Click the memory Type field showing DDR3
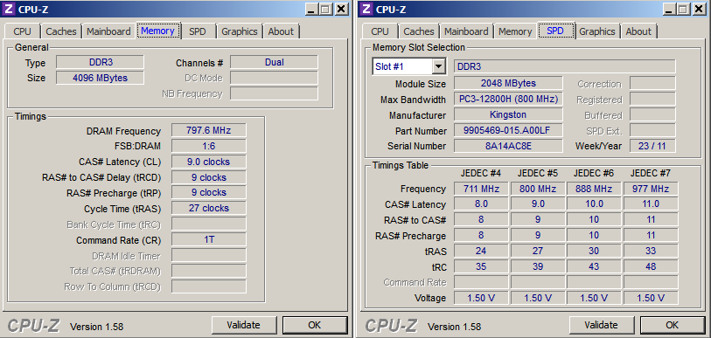The image size is (711, 338). pyautogui.click(x=101, y=62)
